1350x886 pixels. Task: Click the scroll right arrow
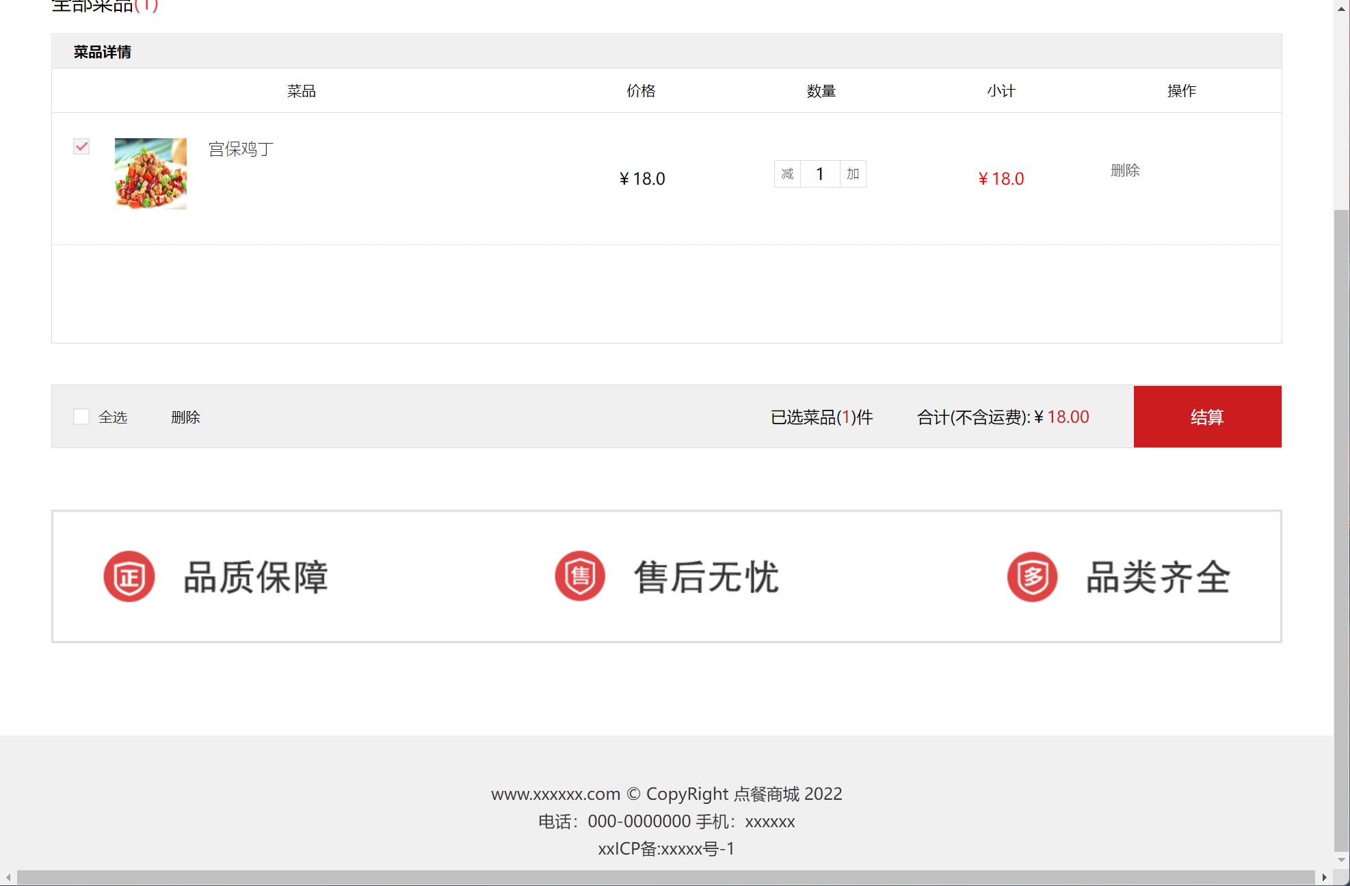1324,877
